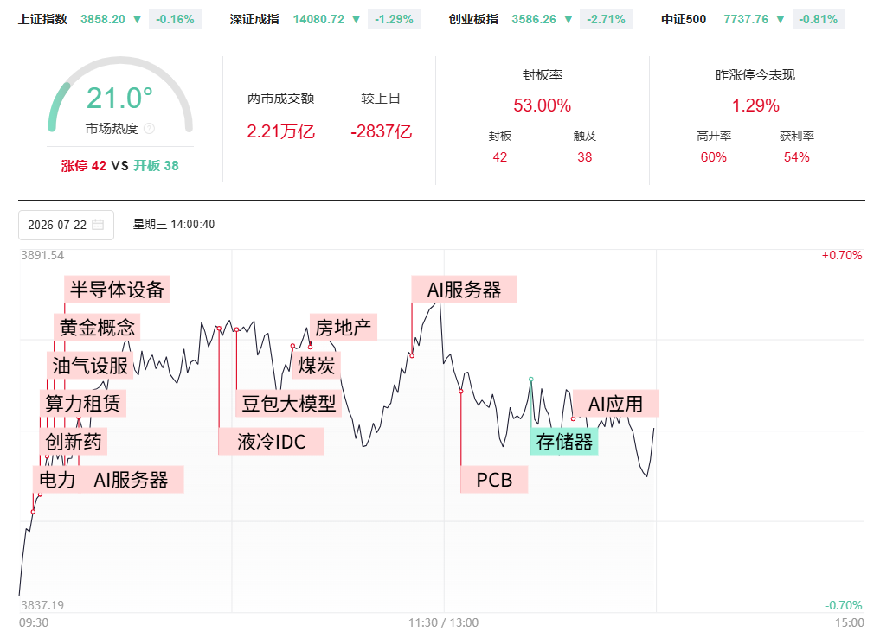Viewport: 893px width, 638px height.
Task: Click the -0.16% change badge for 上证指数
Action: 175,19
